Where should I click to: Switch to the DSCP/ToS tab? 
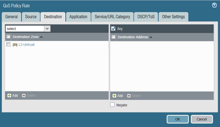click(x=146, y=17)
